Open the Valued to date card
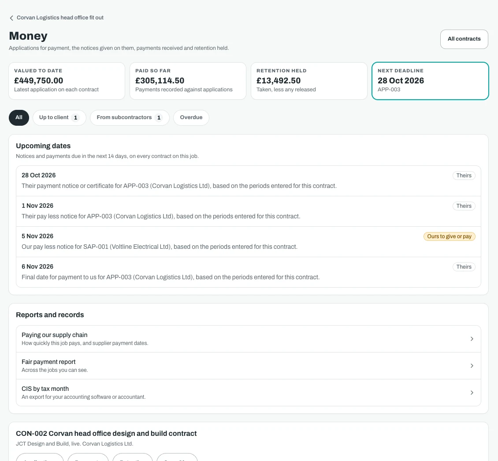Image resolution: width=498 pixels, height=461 pixels. [x=67, y=81]
